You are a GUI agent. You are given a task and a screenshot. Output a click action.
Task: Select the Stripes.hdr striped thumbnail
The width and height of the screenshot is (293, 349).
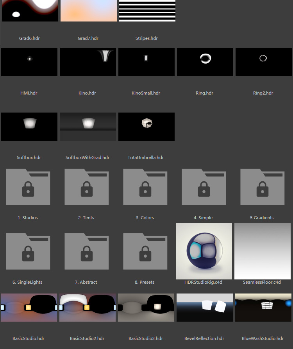click(147, 11)
